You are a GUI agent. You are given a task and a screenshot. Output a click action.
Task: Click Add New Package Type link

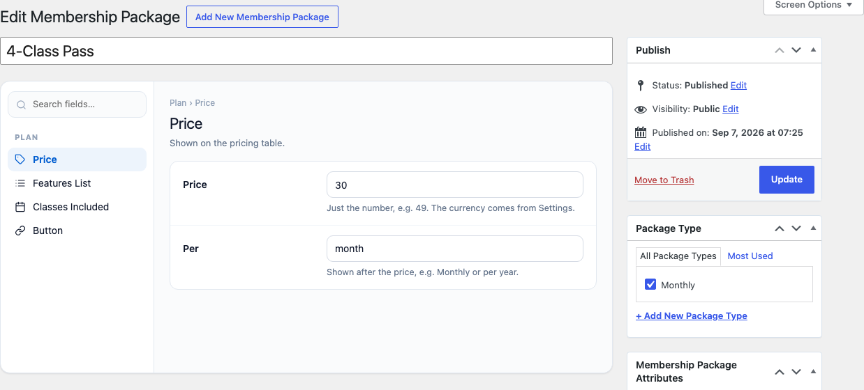(692, 316)
